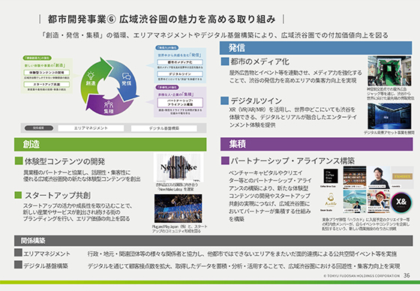
Task: Select the photo with the mountain painting
Action: 354,201
